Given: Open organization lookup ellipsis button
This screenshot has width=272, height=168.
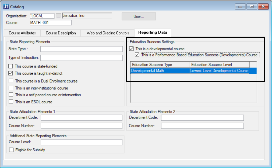Looking at the screenshot, I should [x=58, y=16].
